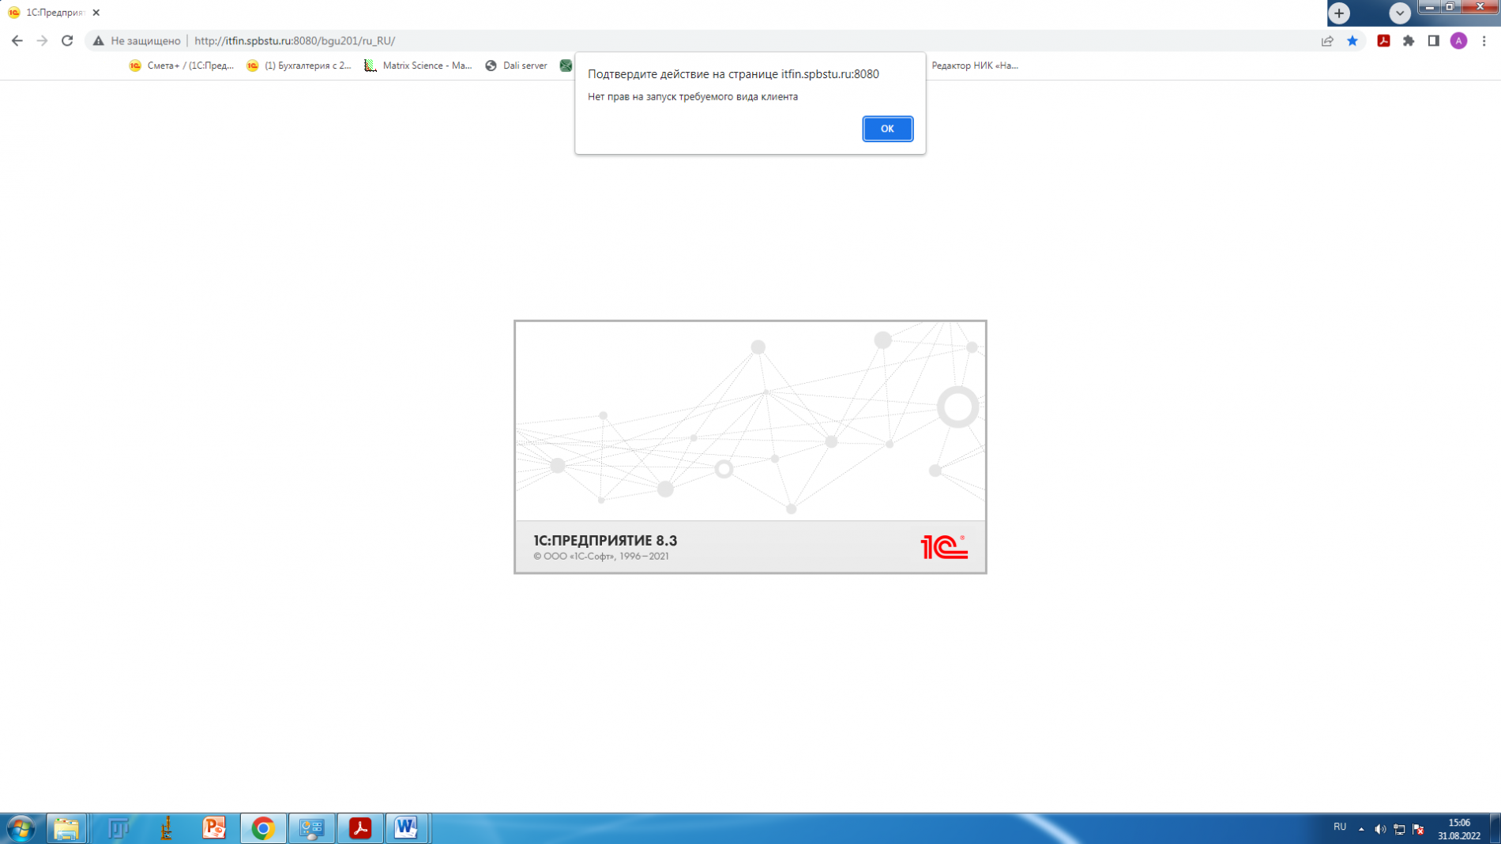Screen dimensions: 1501x844
Task: Open the 'Редактор НИК' bookmark
Action: click(975, 66)
